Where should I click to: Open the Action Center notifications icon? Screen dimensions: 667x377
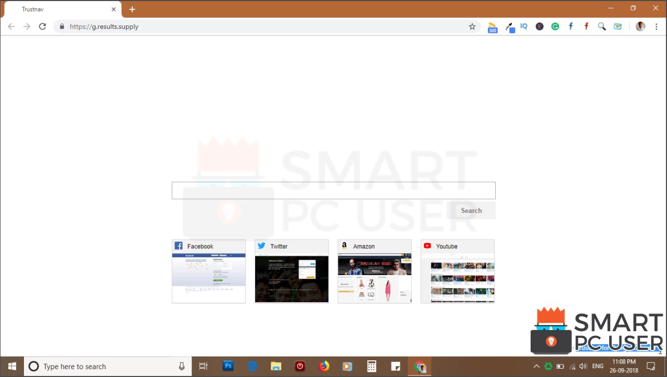point(651,367)
